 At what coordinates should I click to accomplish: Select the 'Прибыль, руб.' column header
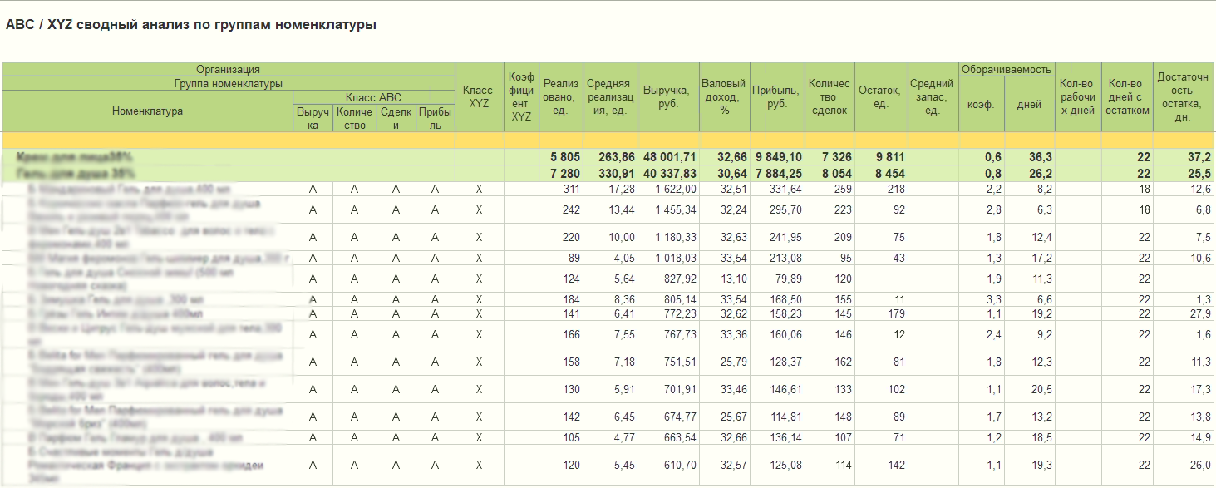tap(777, 96)
